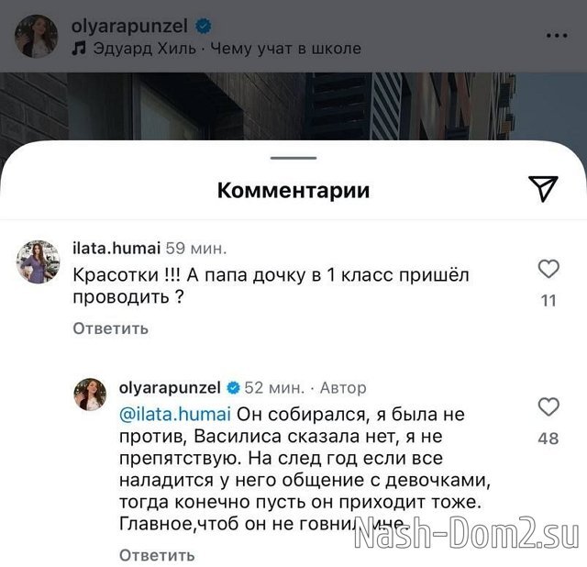View the 48 likes count on the reply
The width and height of the screenshot is (587, 567).
click(x=548, y=439)
